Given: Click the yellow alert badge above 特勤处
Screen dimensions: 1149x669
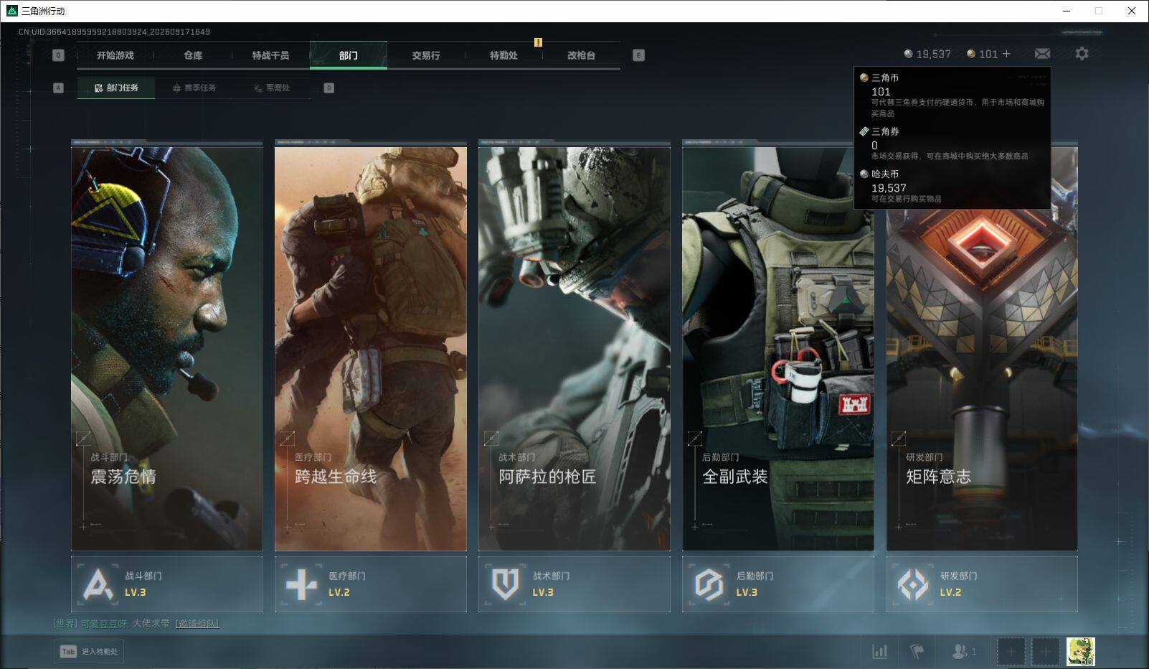Looking at the screenshot, I should pos(538,42).
